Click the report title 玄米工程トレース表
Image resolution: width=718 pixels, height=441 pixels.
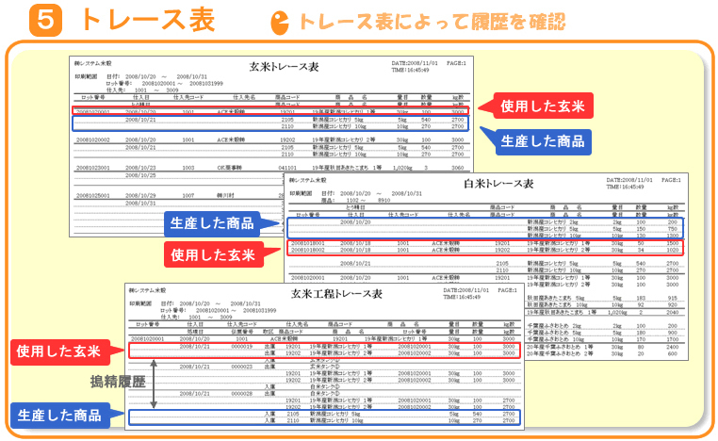(336, 294)
